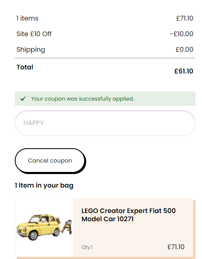The width and height of the screenshot is (202, 259).
Task: Click the -£10.00 discount amount
Action: (x=181, y=34)
